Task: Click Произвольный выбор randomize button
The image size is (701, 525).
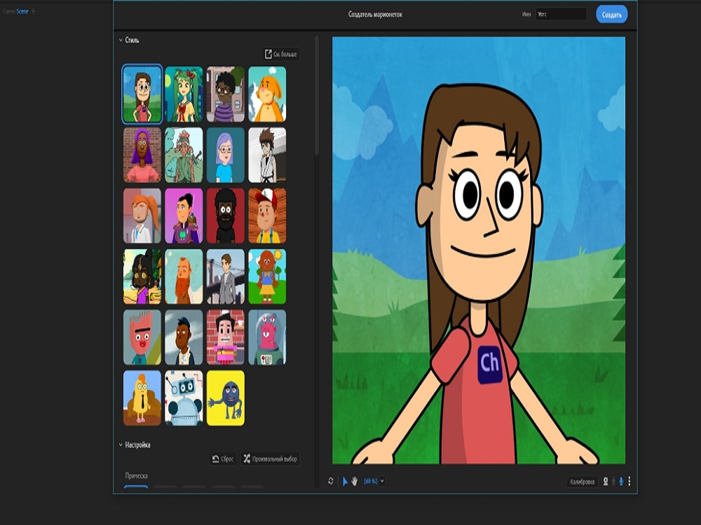Action: [x=270, y=458]
